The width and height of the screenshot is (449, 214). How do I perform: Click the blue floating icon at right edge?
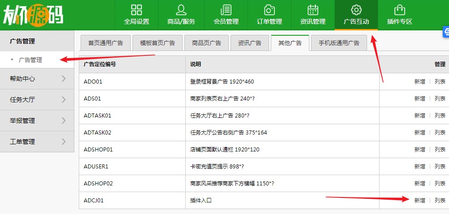coord(446,32)
